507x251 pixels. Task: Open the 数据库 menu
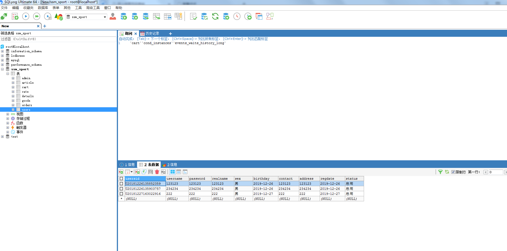click(x=43, y=8)
